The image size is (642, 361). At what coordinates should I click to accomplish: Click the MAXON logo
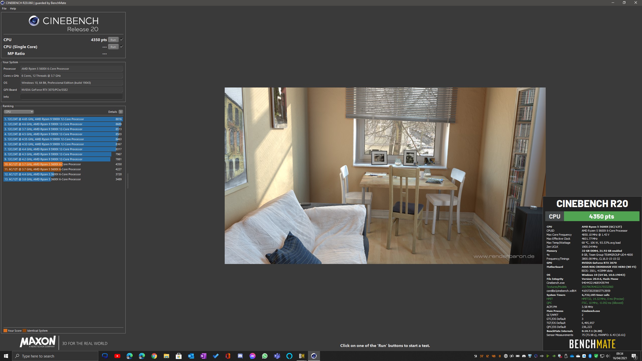[38, 342]
